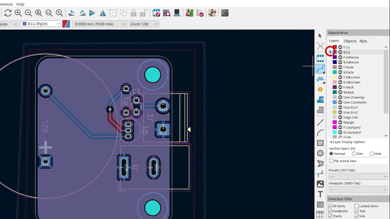This screenshot has height=219, width=390.
Task: Open the Presets (Ctrl+Tab) dropdown
Action: tap(358, 176)
